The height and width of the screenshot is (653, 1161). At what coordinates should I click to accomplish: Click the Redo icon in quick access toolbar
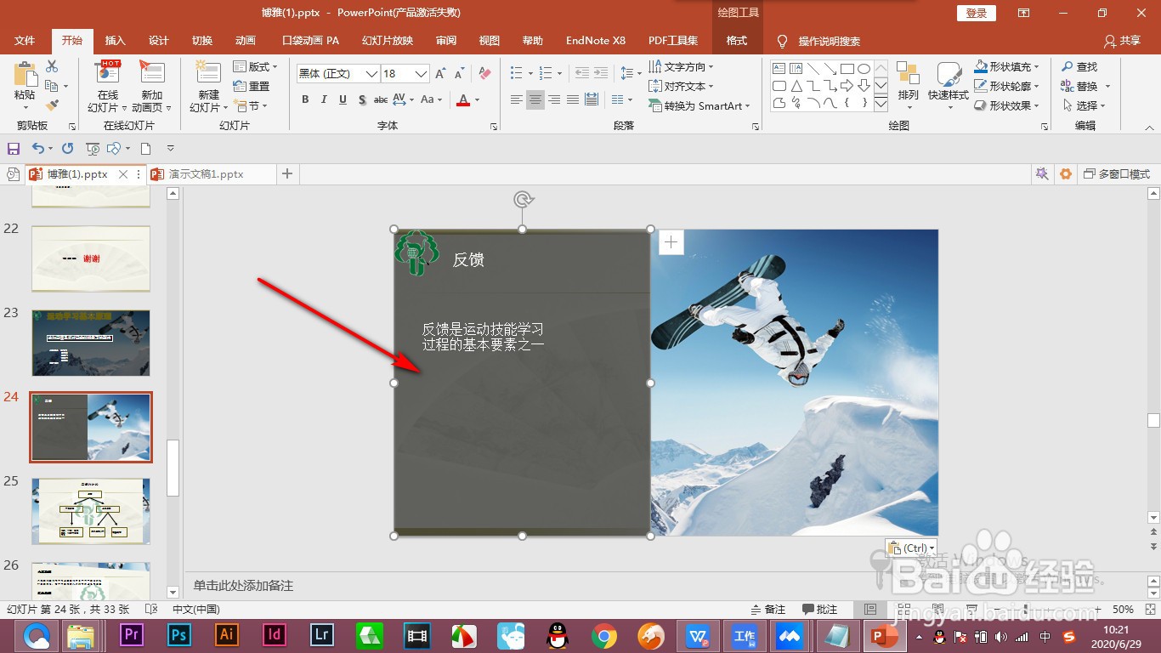pos(68,148)
